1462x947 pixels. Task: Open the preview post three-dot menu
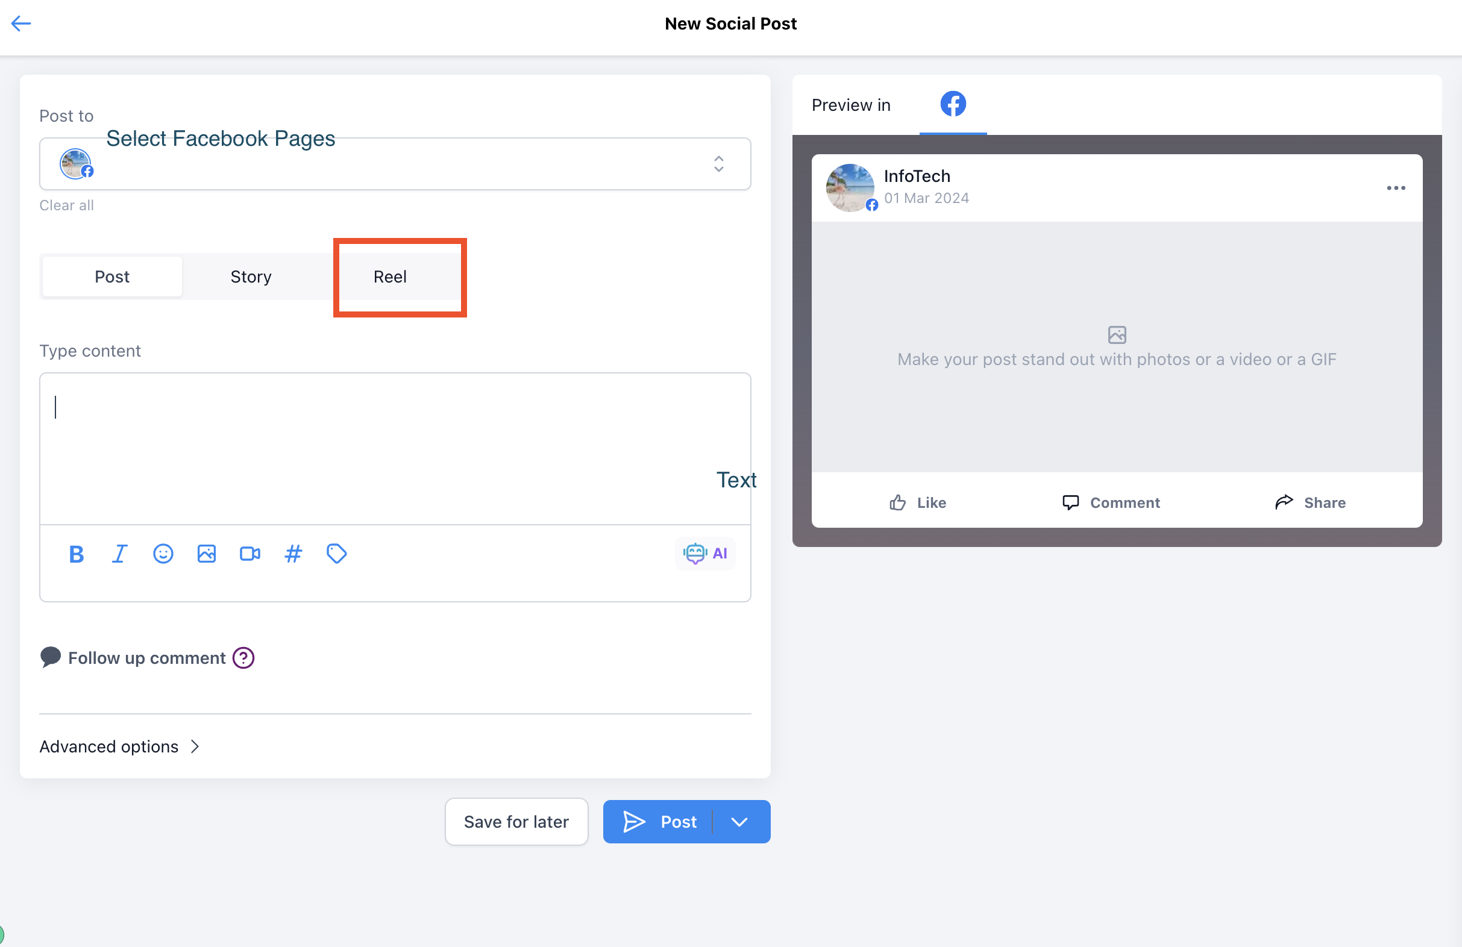1396,188
